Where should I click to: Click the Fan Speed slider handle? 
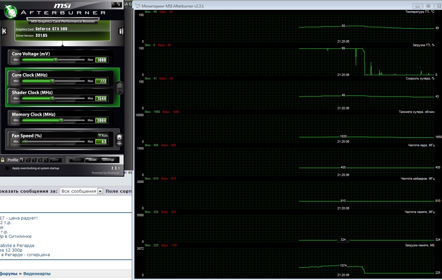[x=26, y=141]
